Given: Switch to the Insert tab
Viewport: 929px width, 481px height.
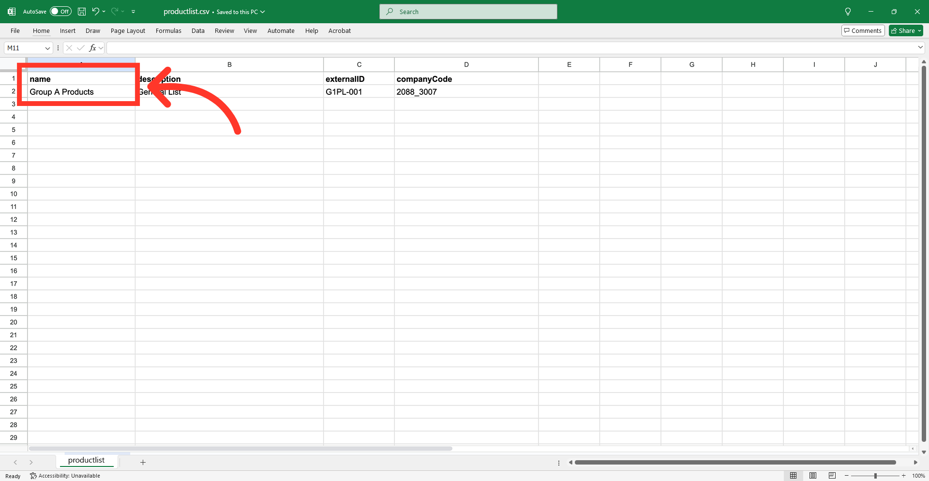Looking at the screenshot, I should (68, 30).
